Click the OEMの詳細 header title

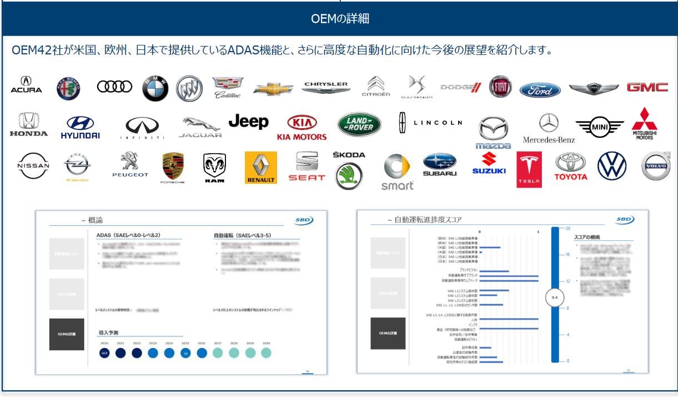click(x=340, y=19)
